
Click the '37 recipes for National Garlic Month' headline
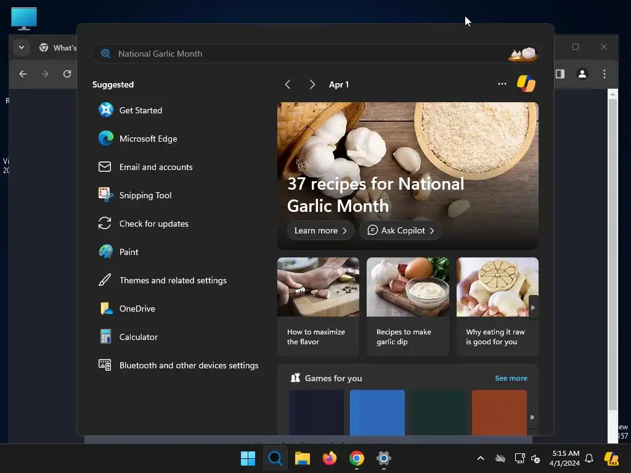point(375,195)
